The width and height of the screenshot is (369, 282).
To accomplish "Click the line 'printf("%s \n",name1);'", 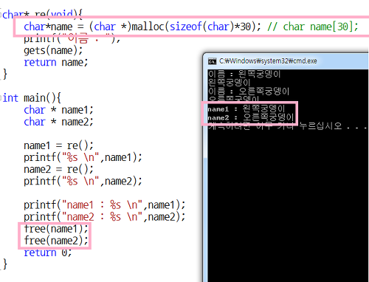I will tap(83, 157).
